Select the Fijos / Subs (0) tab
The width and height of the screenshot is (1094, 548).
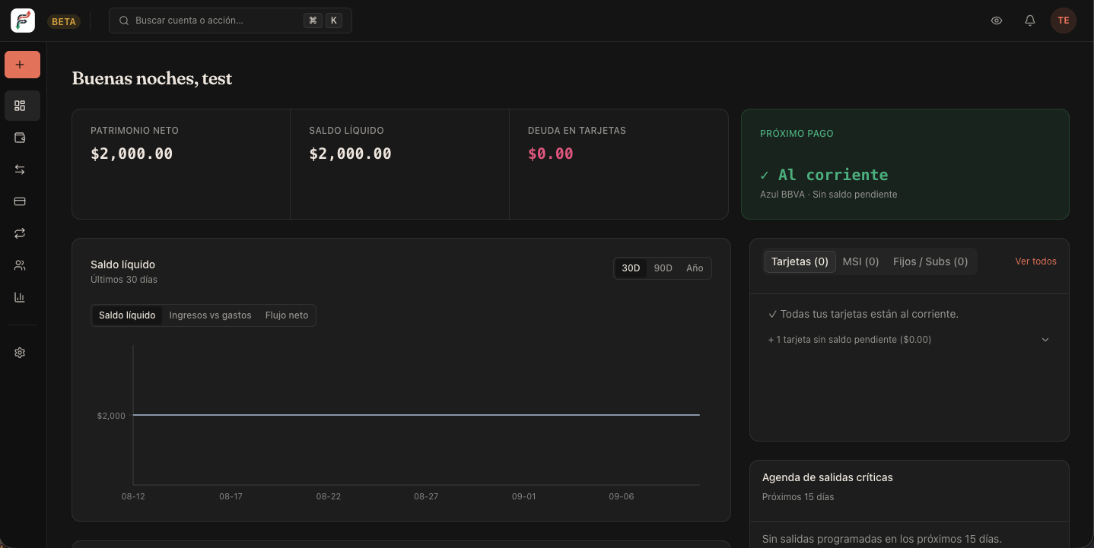coord(930,261)
